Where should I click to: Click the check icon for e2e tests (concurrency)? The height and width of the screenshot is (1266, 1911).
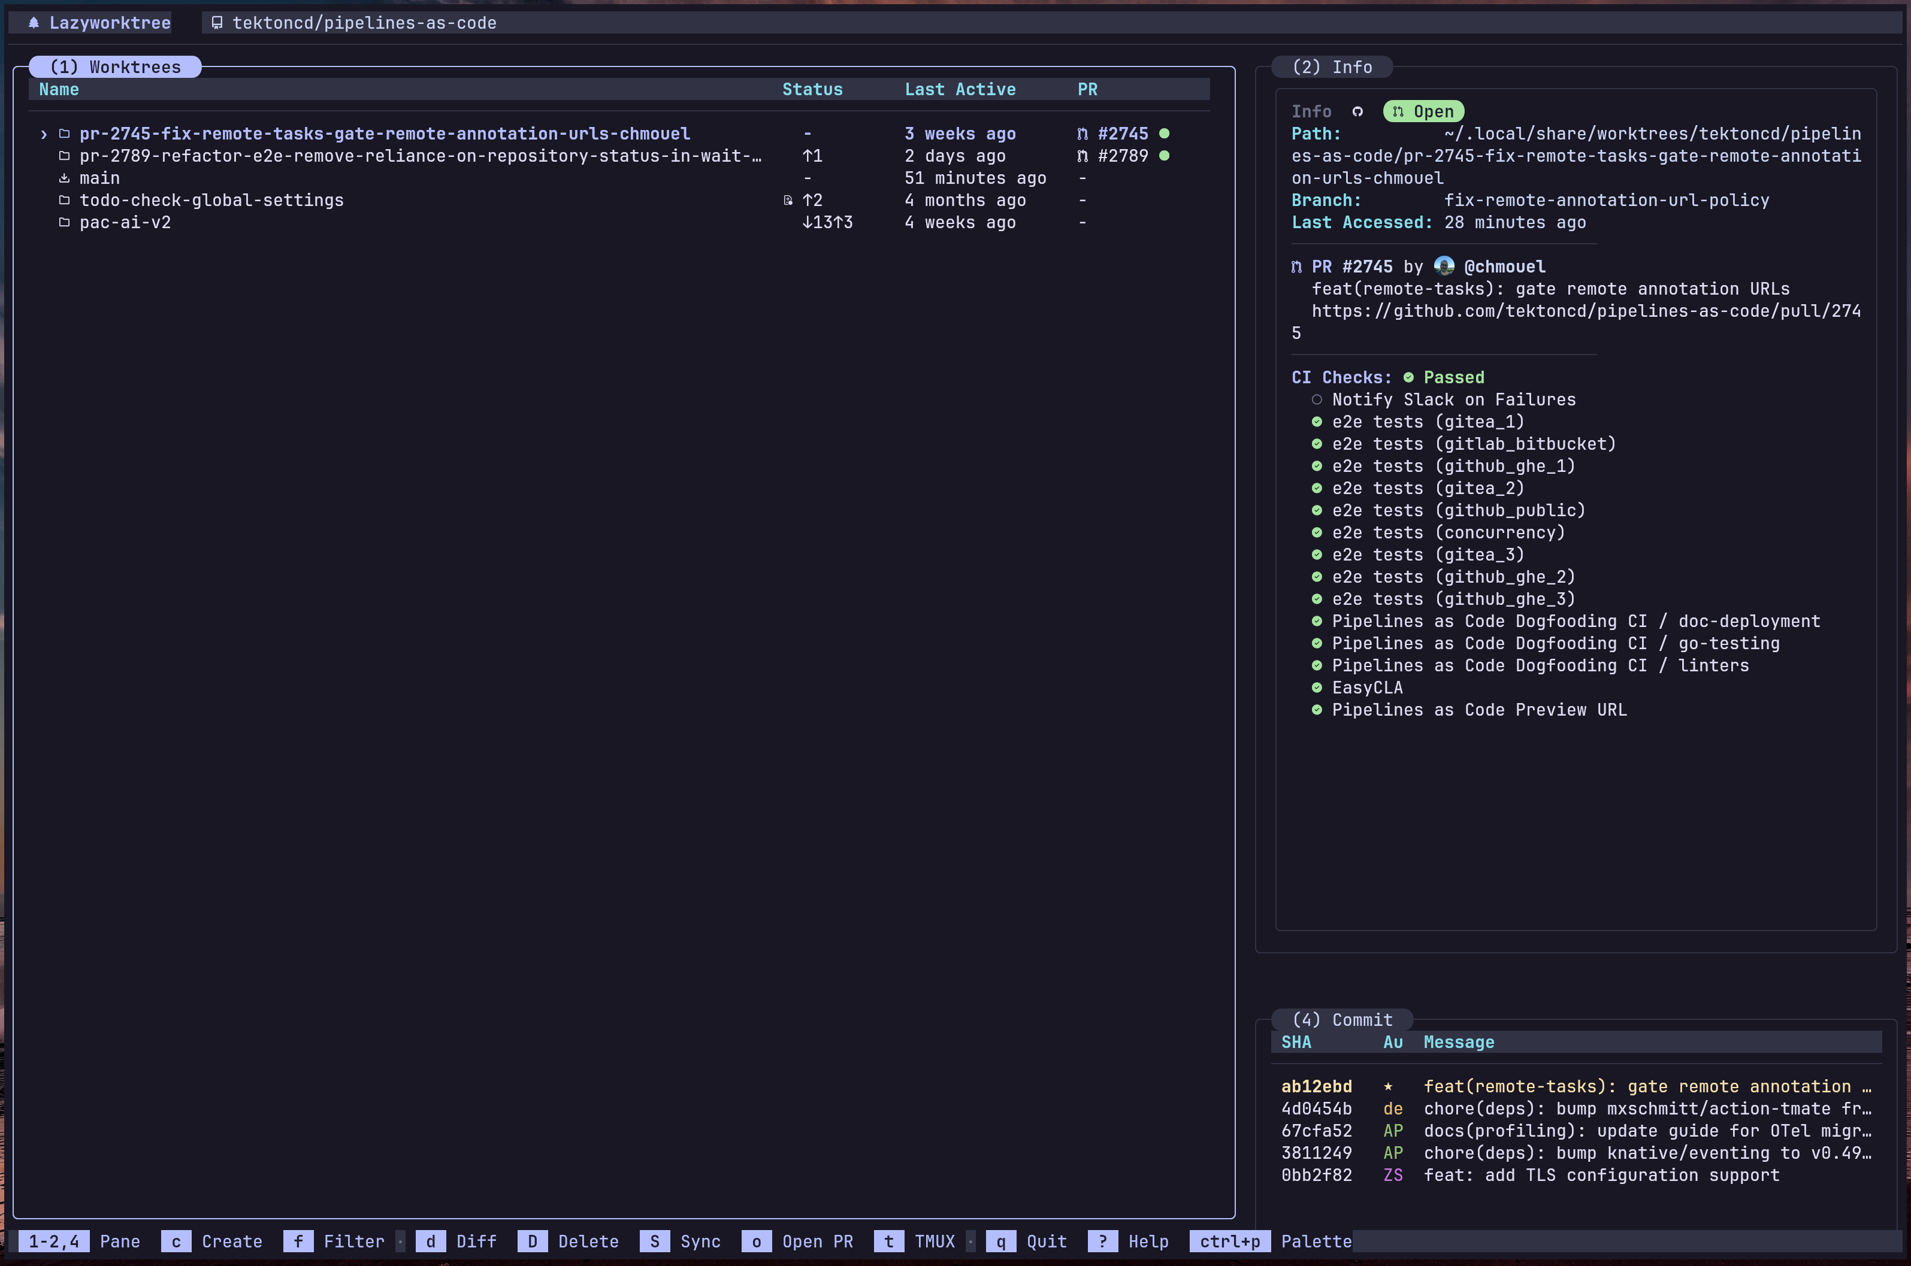coord(1317,533)
